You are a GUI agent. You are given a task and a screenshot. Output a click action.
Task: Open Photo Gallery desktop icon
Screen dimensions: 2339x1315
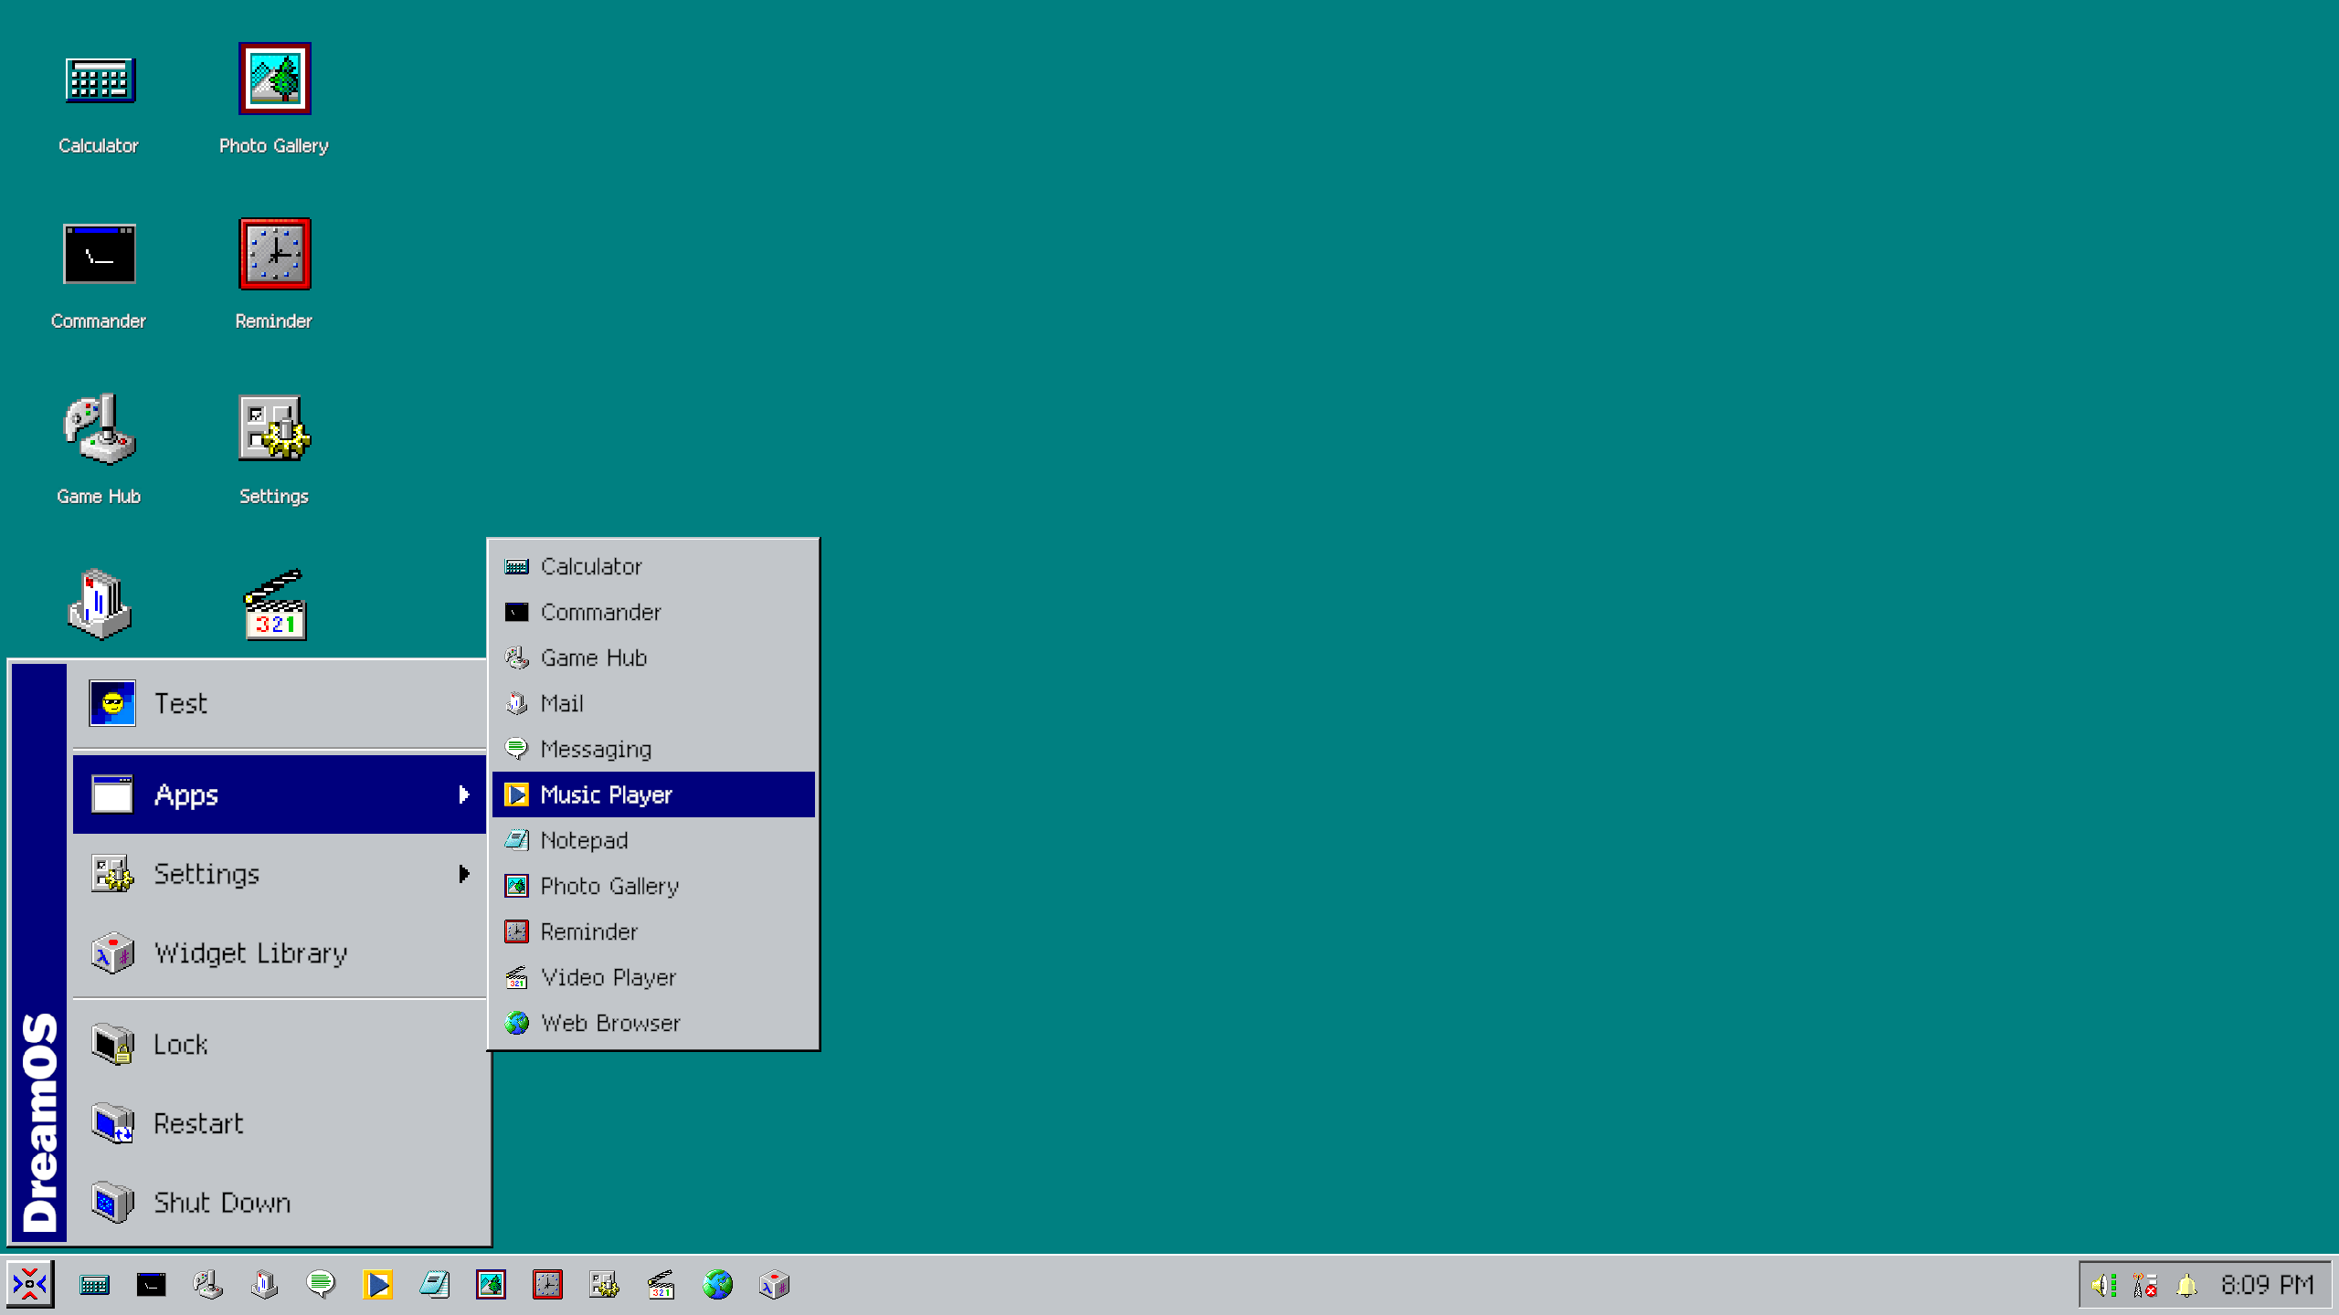[x=274, y=80]
